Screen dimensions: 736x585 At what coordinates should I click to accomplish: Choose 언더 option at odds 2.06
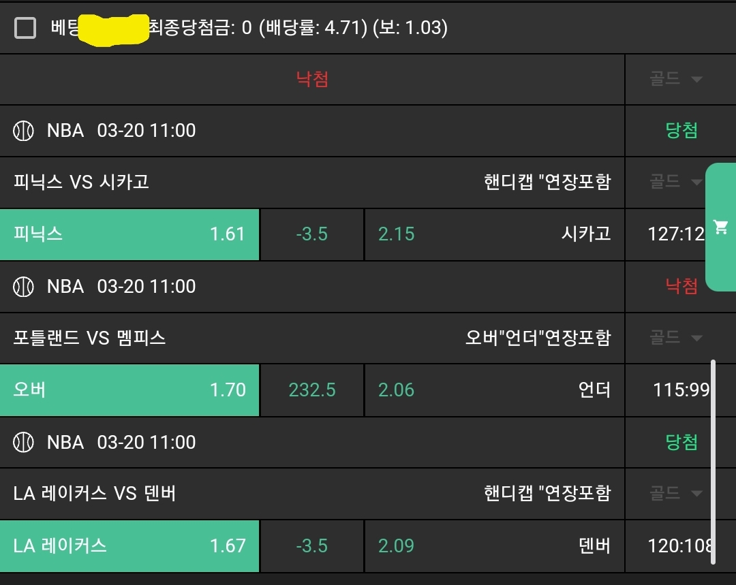tap(494, 390)
